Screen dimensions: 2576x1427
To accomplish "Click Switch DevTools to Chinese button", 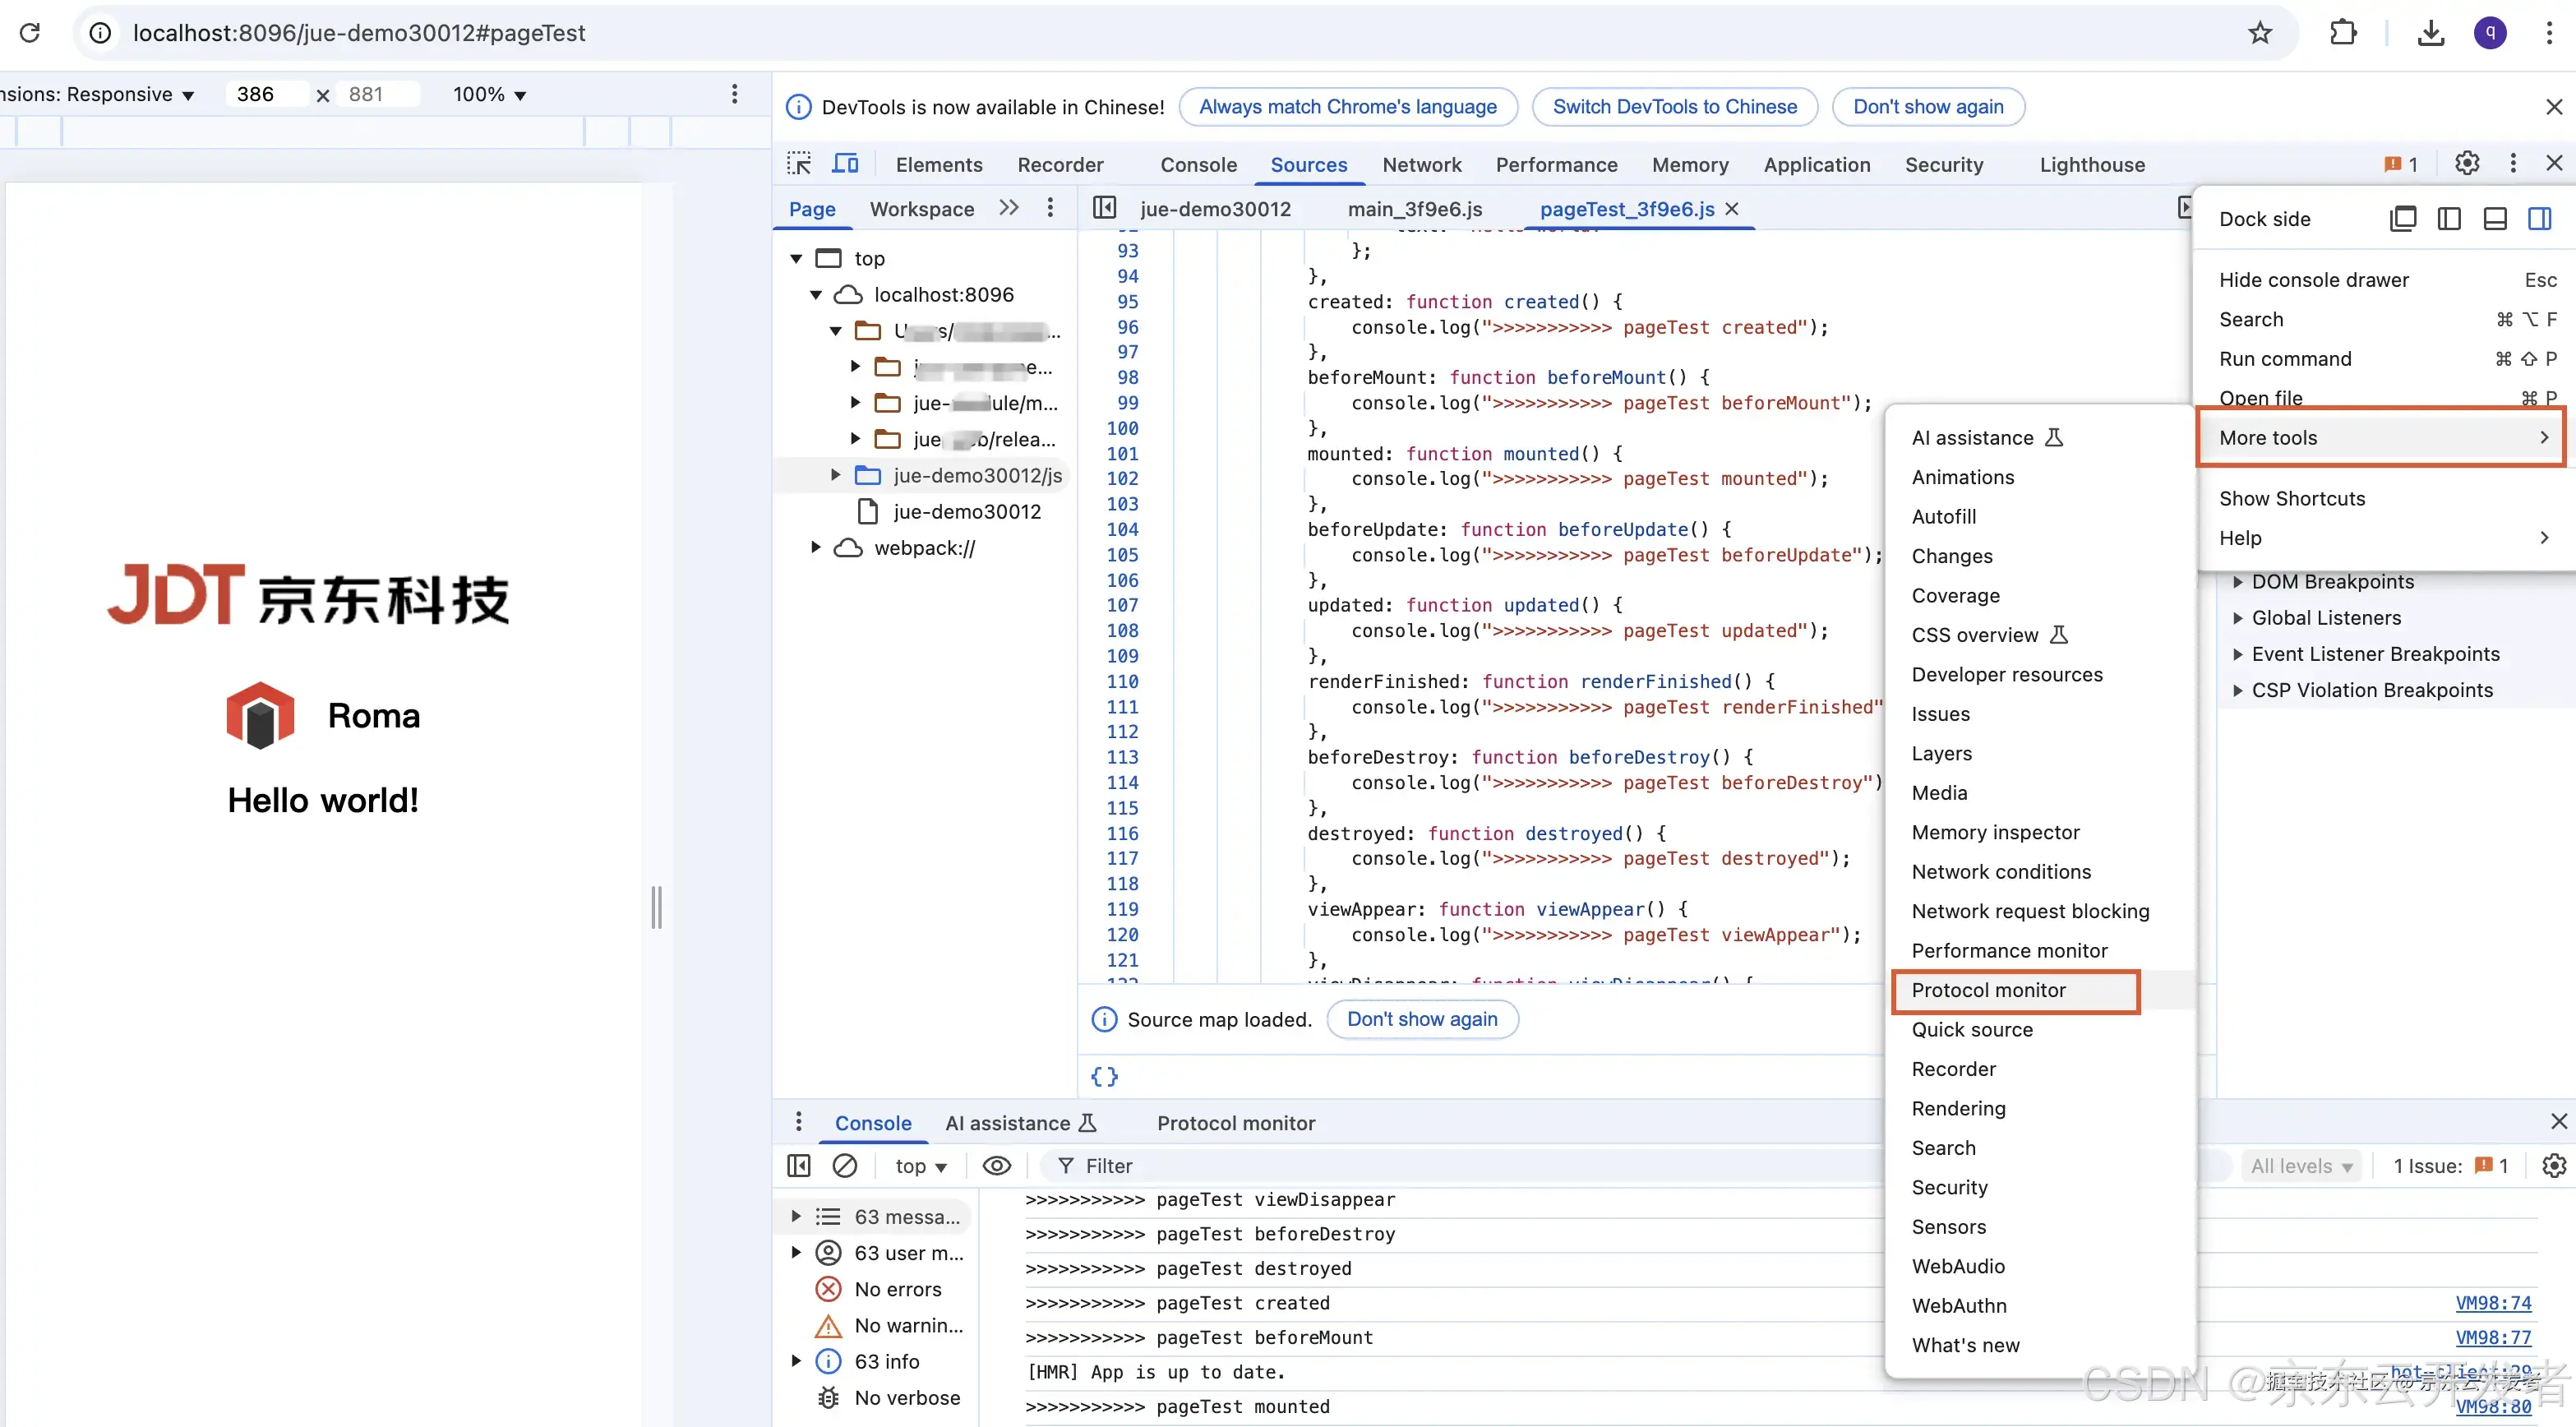I will pyautogui.click(x=1675, y=106).
